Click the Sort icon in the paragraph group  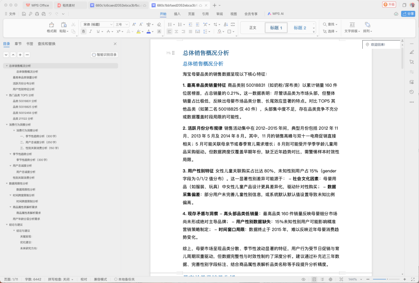coord(226,24)
